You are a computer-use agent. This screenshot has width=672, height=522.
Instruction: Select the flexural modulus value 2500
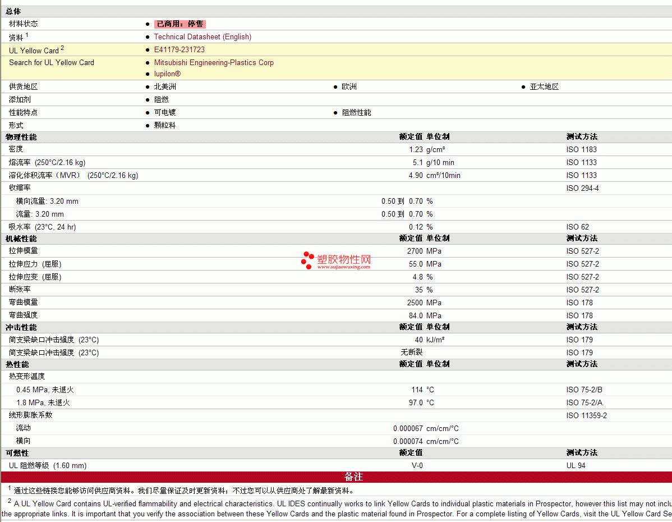415,303
